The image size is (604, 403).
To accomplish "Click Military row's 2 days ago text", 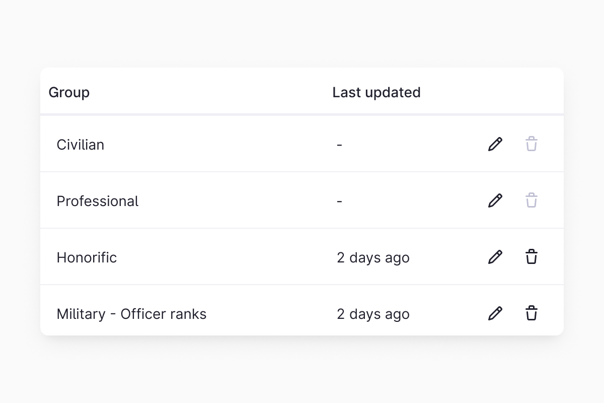I will pyautogui.click(x=373, y=314).
